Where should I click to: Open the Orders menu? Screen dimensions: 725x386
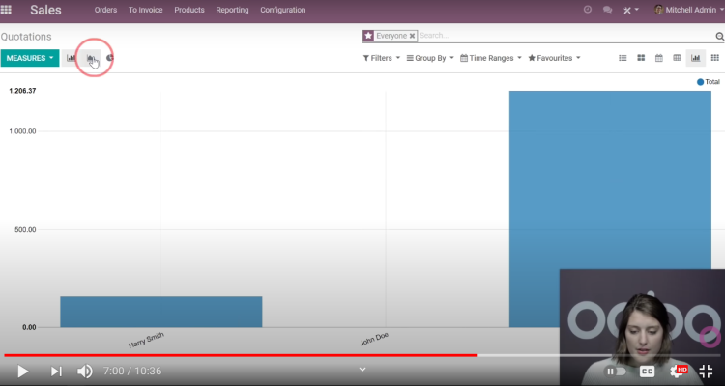coord(105,10)
